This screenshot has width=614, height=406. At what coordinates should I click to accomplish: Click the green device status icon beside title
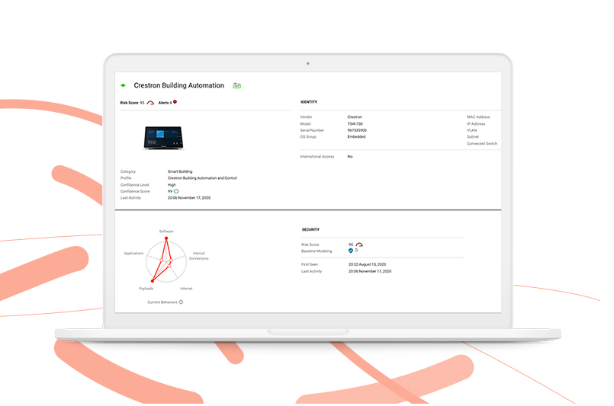click(124, 85)
